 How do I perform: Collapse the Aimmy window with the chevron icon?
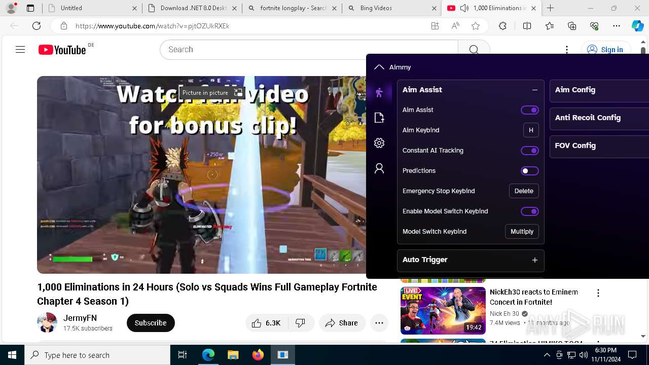pos(379,67)
